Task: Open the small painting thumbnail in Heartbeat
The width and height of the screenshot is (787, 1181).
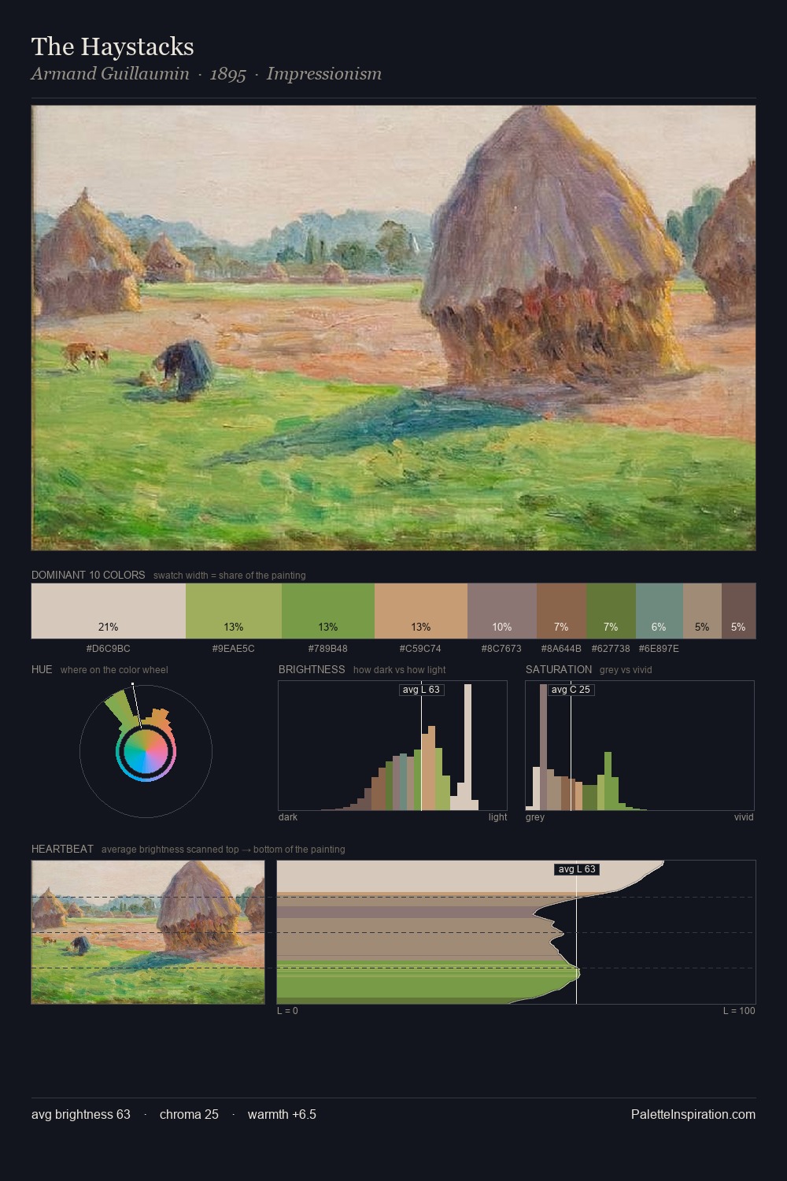Action: coord(148,932)
